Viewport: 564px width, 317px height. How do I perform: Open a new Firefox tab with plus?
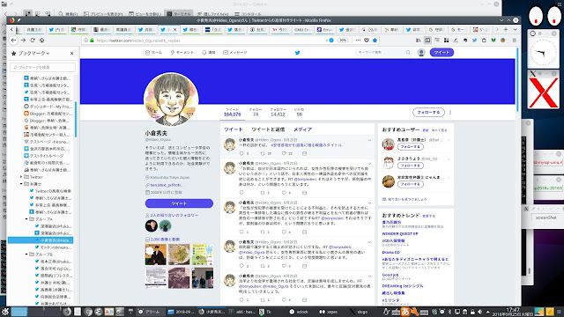[506, 29]
